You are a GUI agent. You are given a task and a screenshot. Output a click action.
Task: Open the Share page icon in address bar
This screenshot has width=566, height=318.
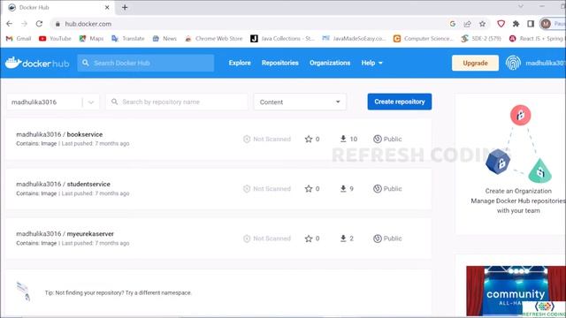click(468, 24)
